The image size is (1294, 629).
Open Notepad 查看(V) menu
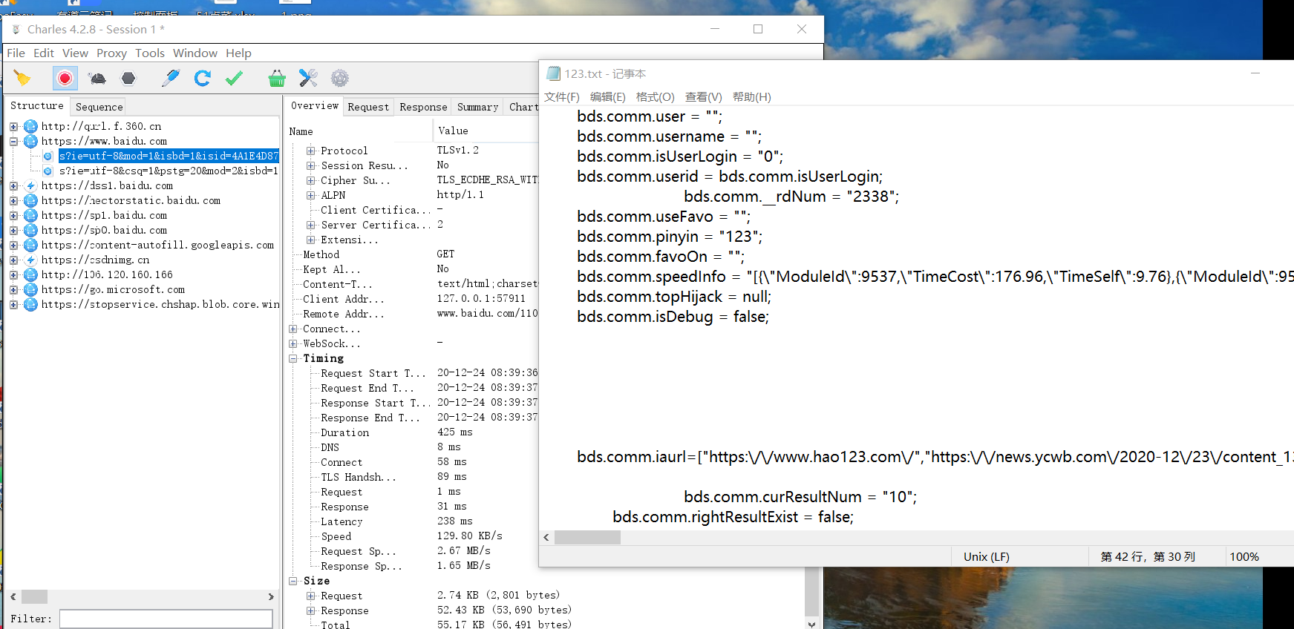[703, 97]
